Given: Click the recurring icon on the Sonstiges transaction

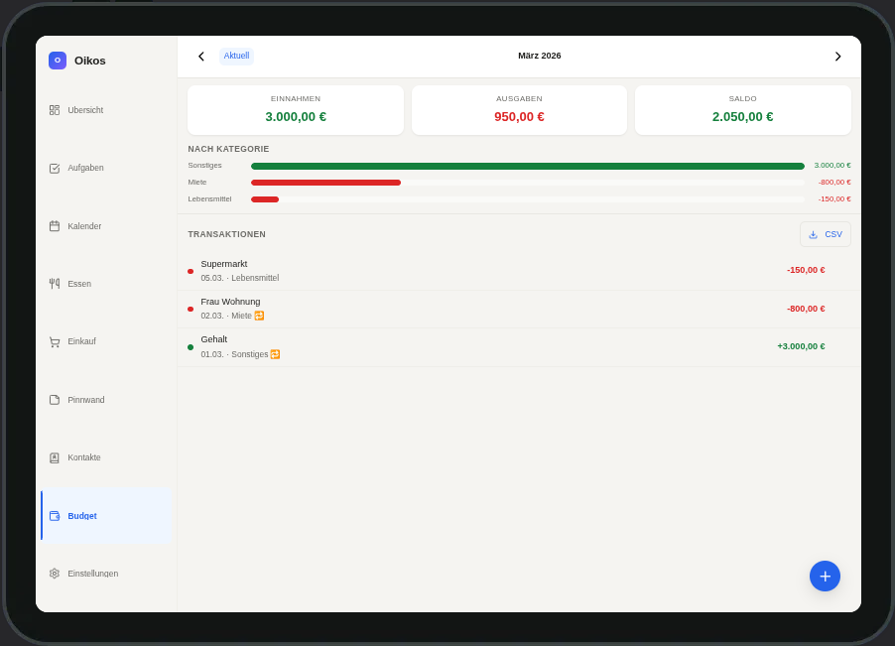Looking at the screenshot, I should pos(275,354).
